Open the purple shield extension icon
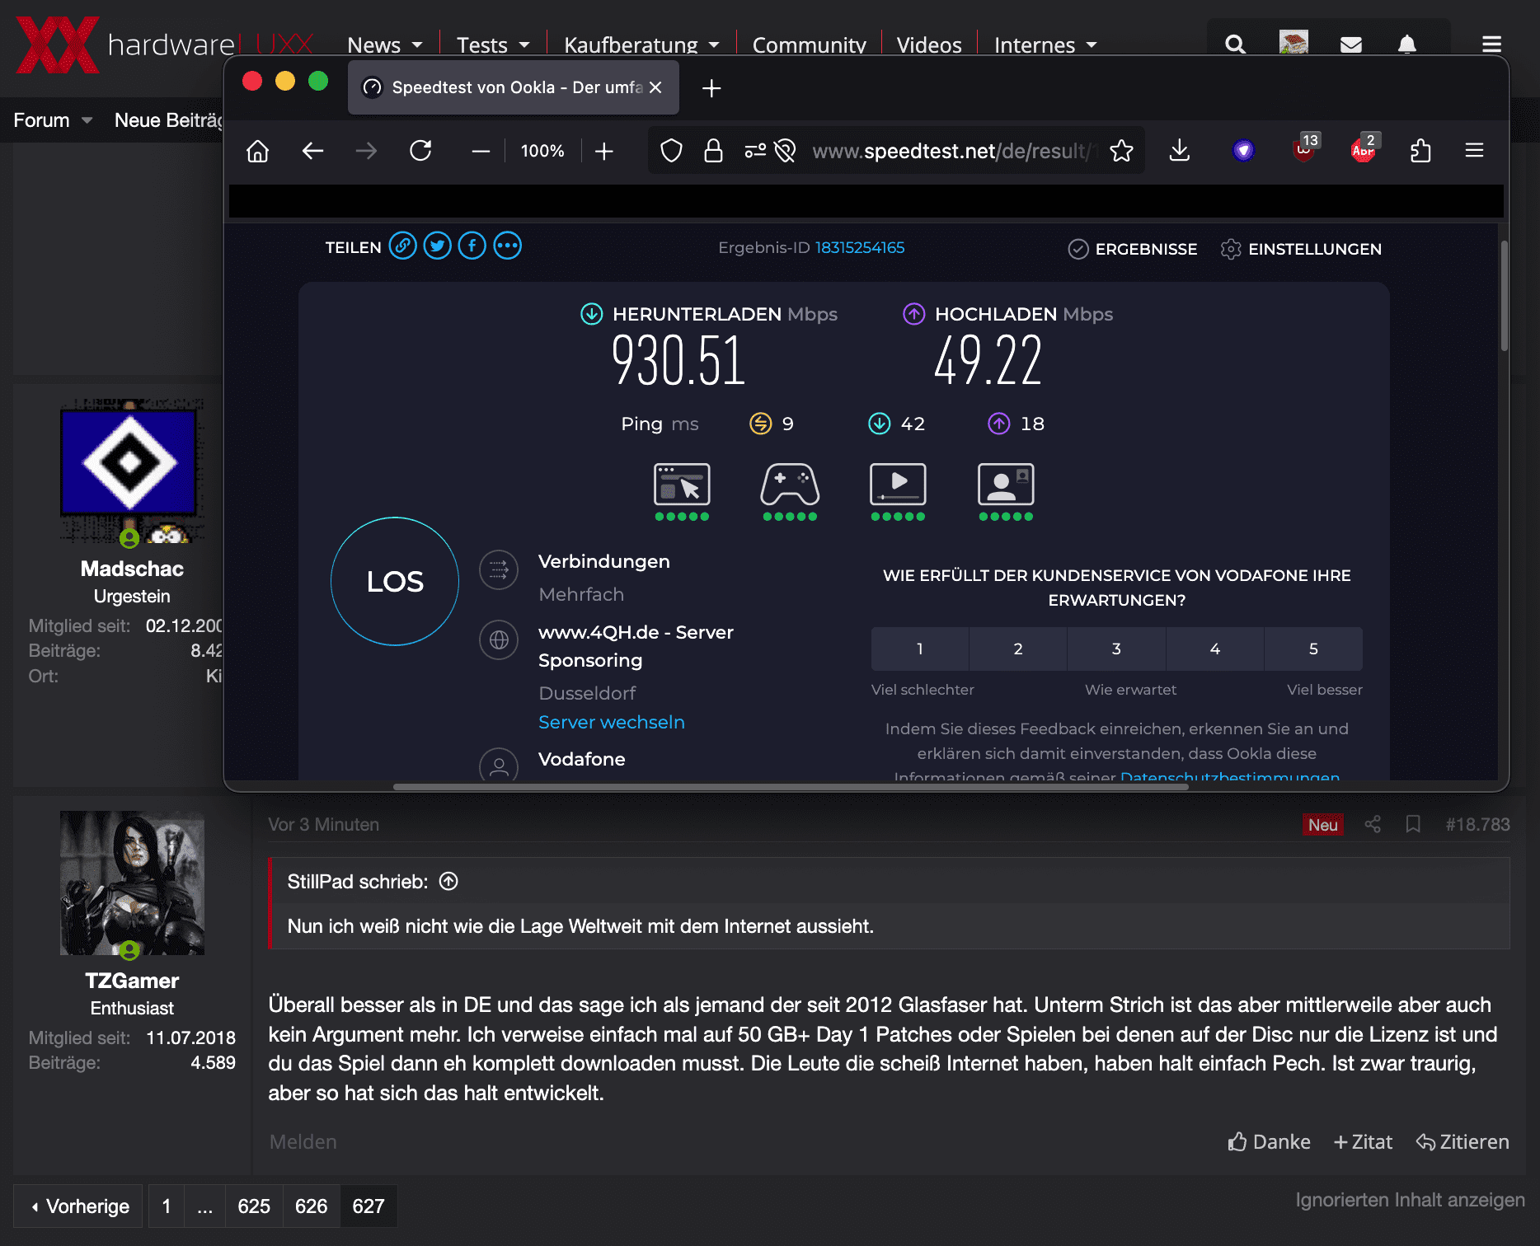 (x=1243, y=150)
